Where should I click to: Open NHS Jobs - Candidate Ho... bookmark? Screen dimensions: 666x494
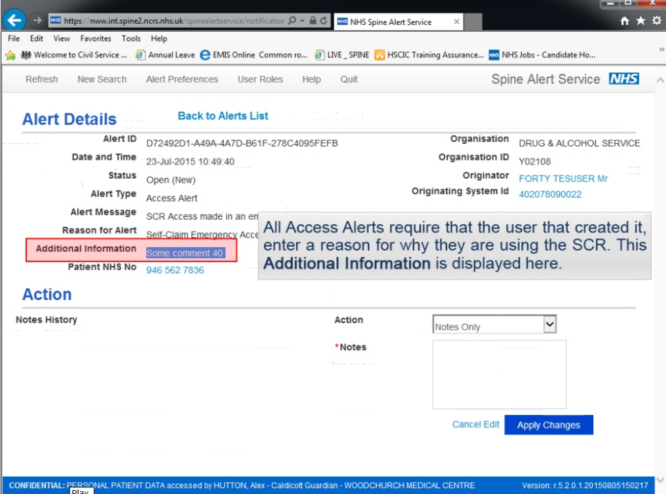(x=542, y=55)
